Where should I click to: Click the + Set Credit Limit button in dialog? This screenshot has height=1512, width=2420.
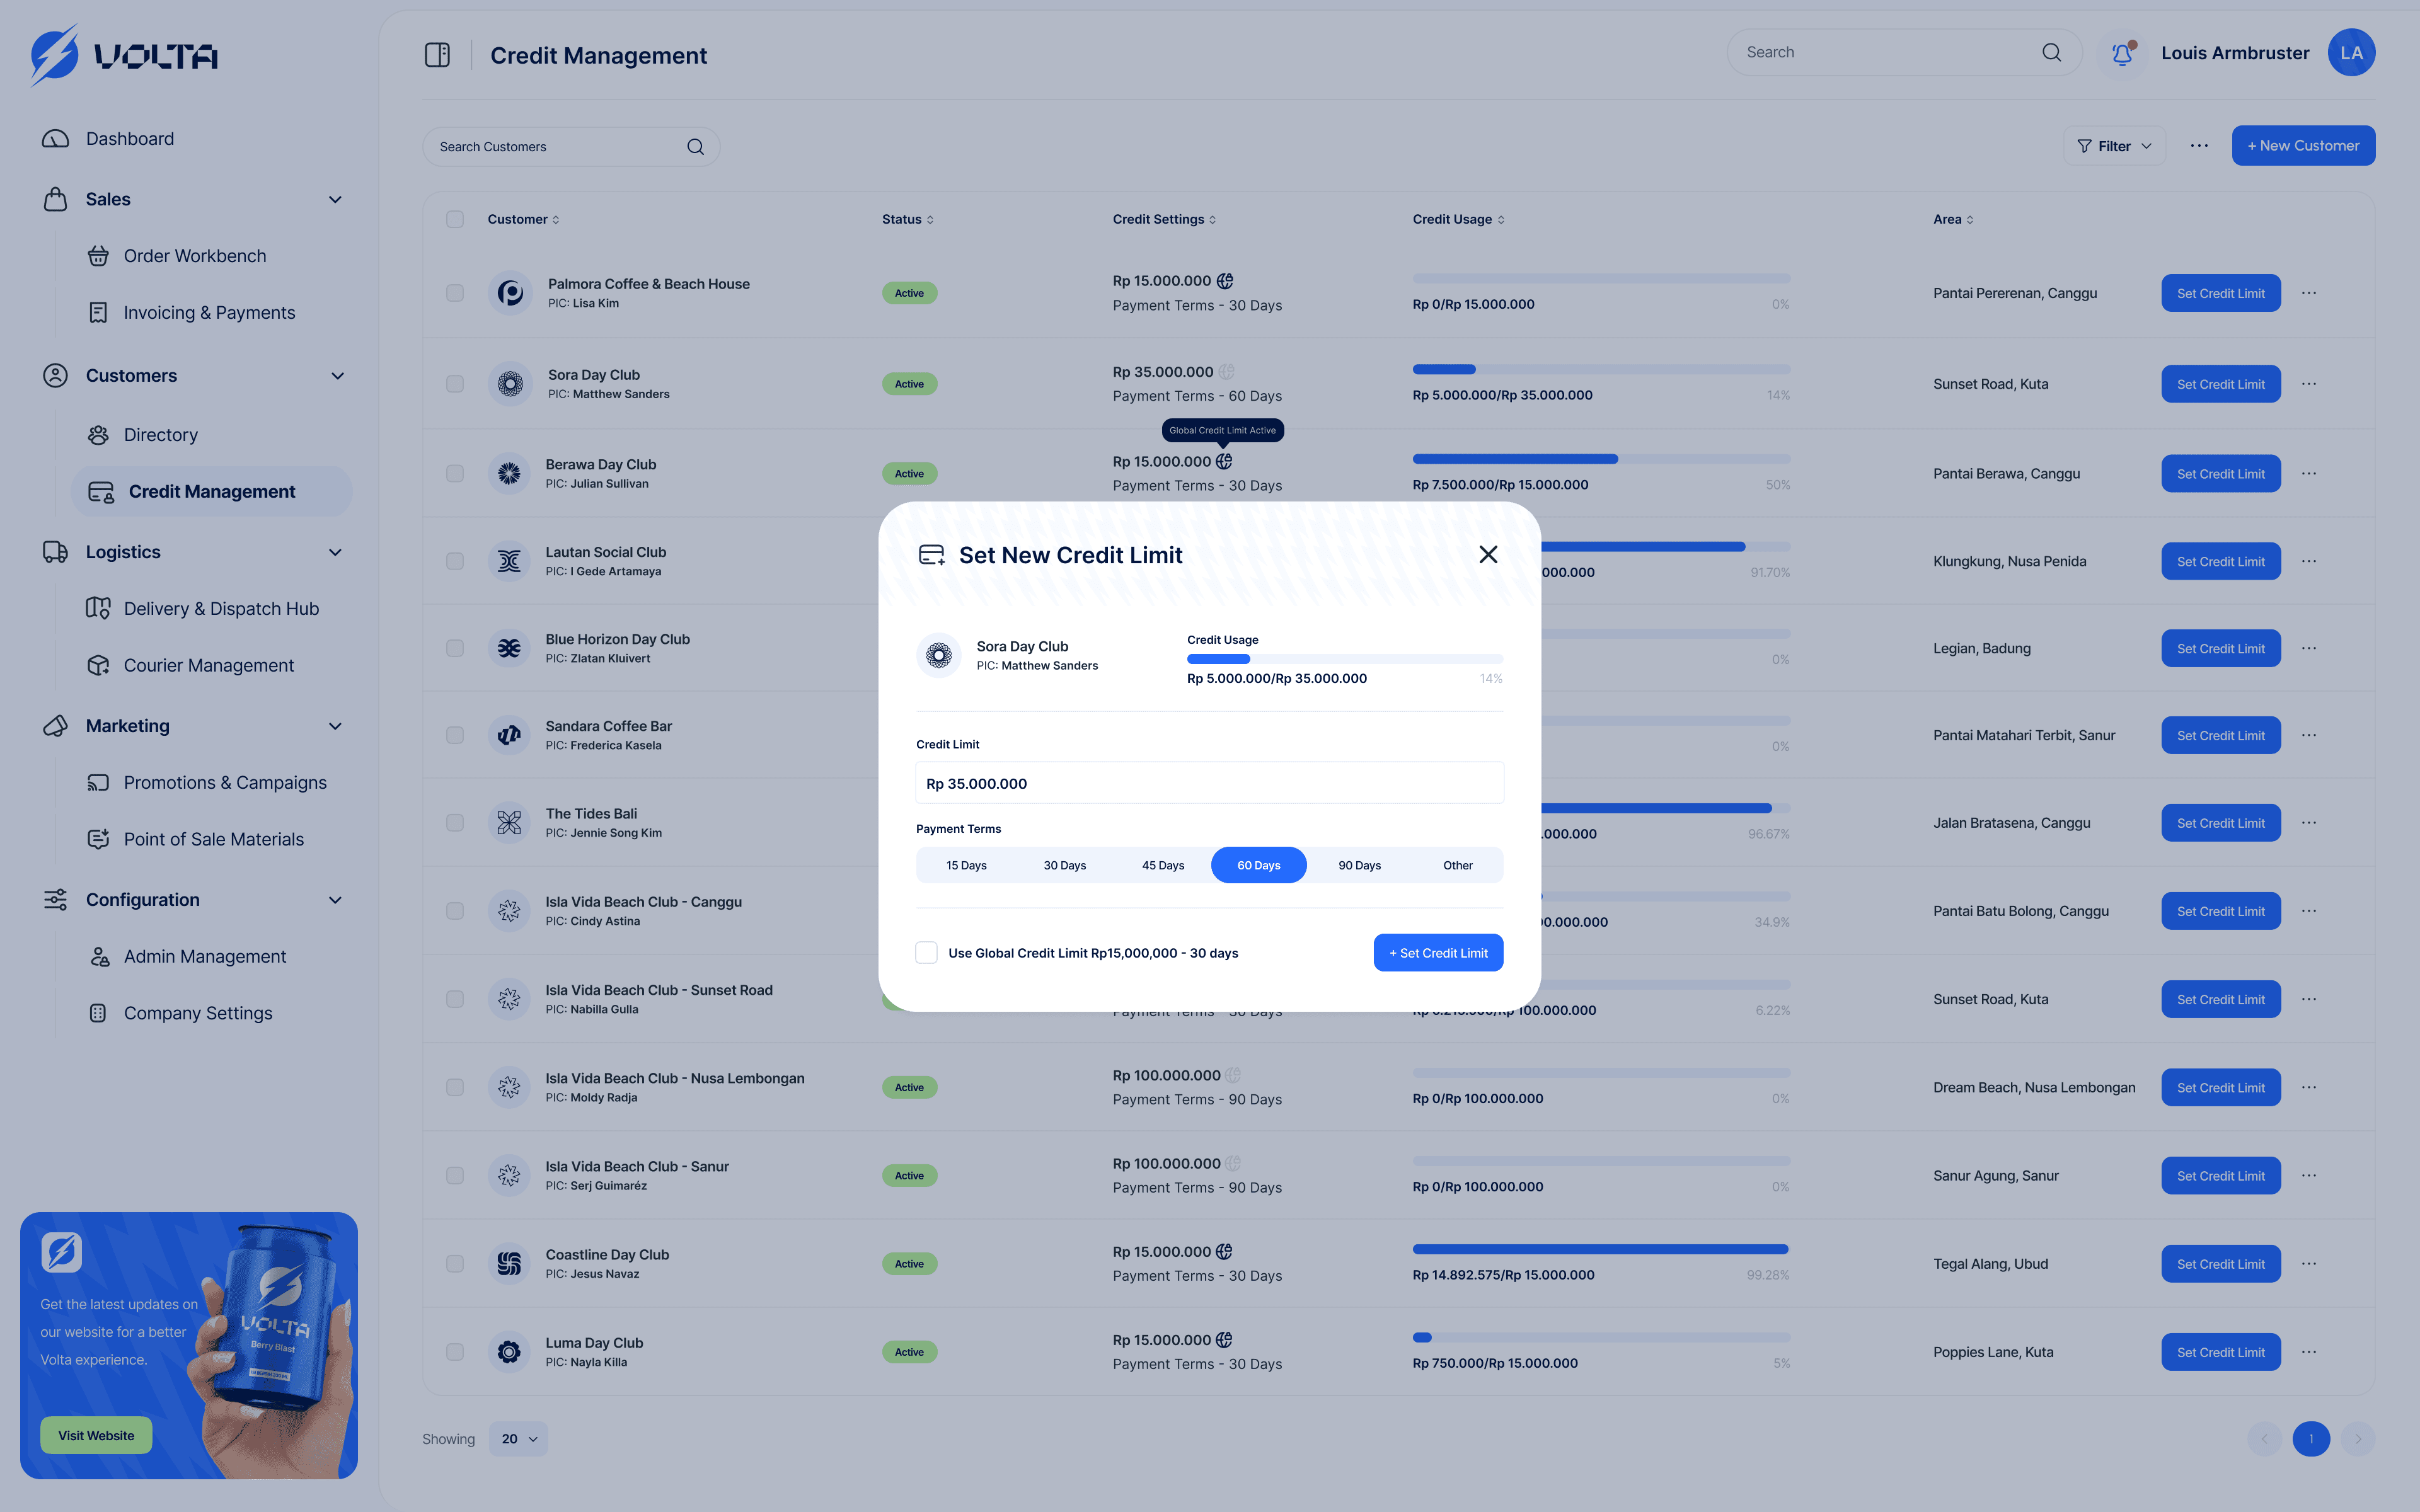1438,953
